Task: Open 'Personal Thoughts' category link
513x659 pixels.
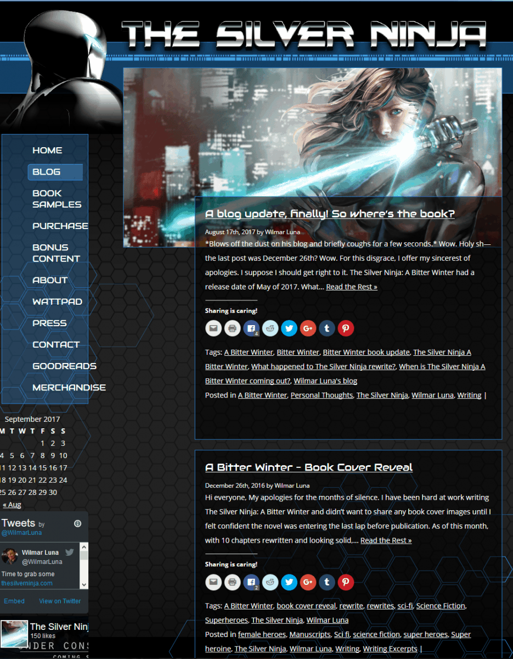Action: [x=322, y=395]
